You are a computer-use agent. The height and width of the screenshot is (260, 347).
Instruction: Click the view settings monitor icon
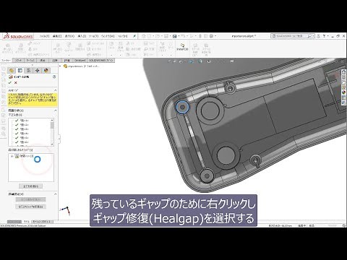[232, 61]
